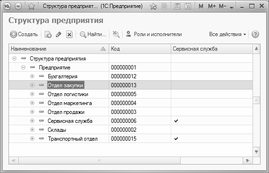The image size is (269, 173).
Task: Open help question mark icon
Action: 255,34
